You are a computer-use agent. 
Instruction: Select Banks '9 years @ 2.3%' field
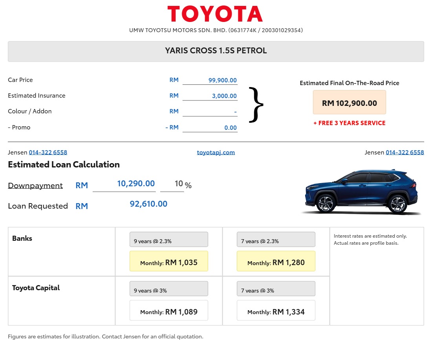pos(169,239)
